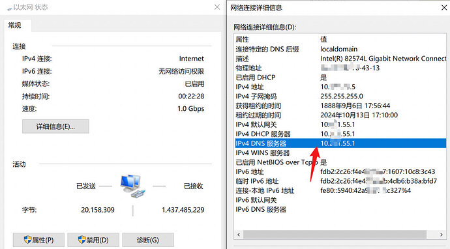Open 详细信息(E)... in Ethernet status window
Screen dimensions: 450x249
click(x=55, y=126)
